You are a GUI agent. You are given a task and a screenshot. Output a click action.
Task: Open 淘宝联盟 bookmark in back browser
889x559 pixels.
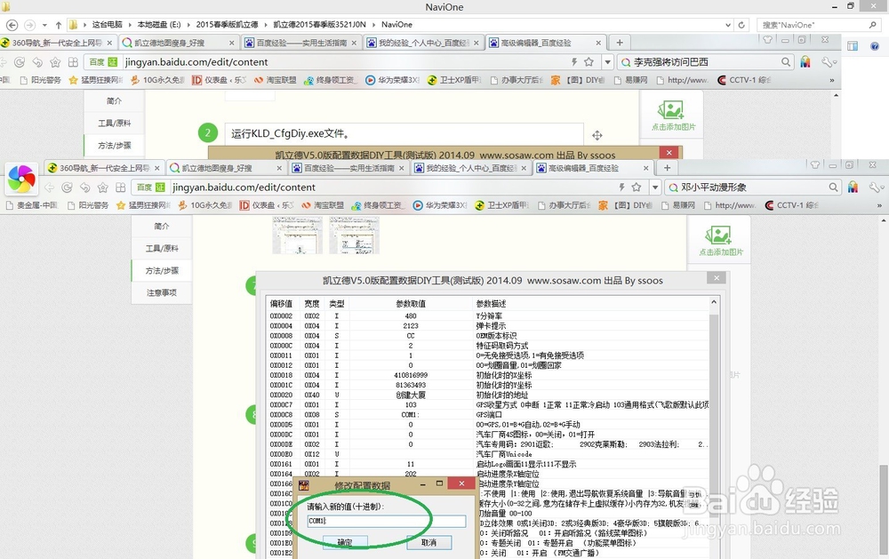point(275,80)
